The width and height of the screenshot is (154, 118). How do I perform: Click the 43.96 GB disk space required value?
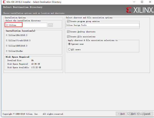[36, 64]
